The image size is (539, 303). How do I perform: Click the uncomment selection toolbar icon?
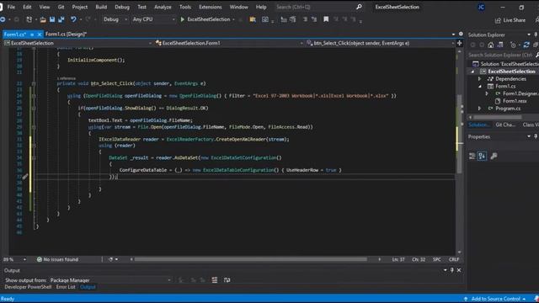pyautogui.click(x=314, y=19)
